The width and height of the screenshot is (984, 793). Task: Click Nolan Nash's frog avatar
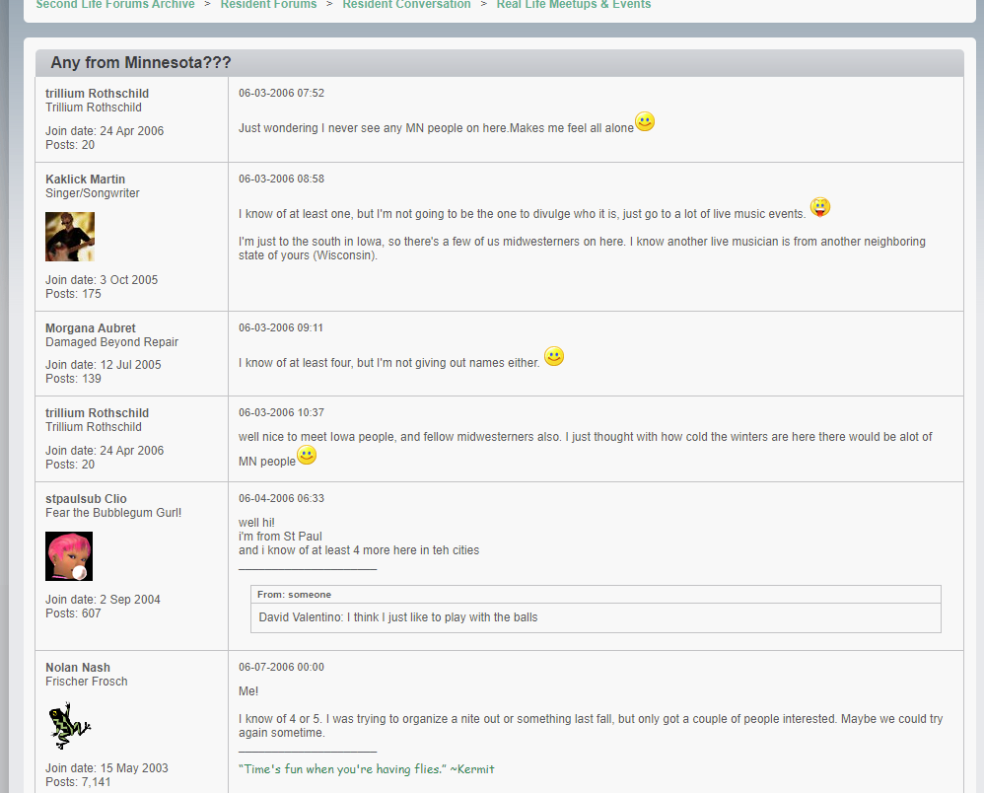click(x=70, y=725)
